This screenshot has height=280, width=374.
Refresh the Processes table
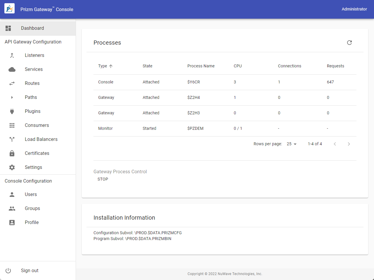tap(349, 43)
